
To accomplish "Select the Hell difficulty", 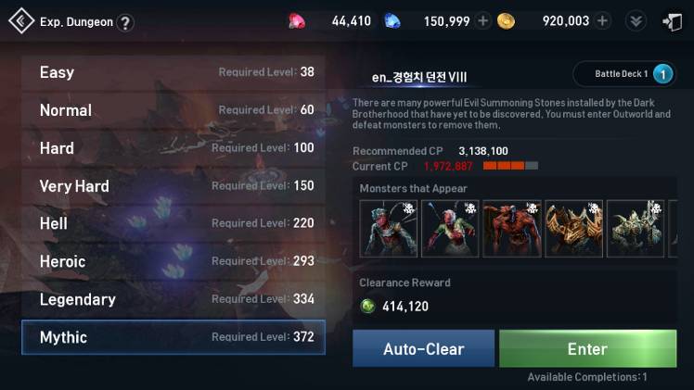I will [x=173, y=223].
